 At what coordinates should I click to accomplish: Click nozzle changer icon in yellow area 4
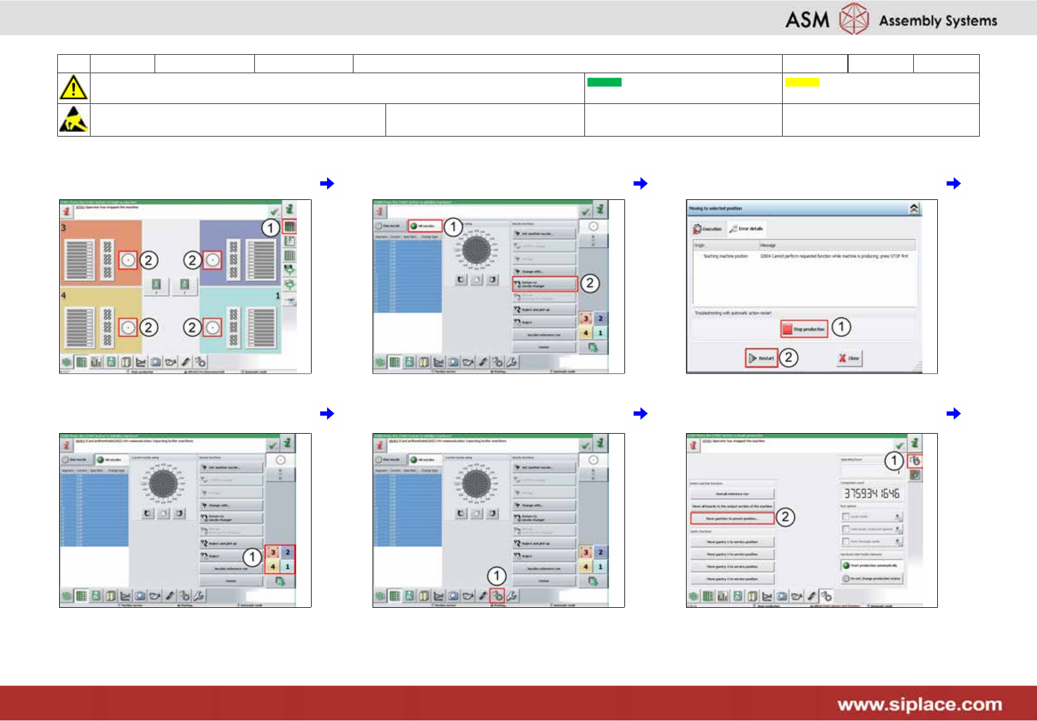pyautogui.click(x=128, y=327)
